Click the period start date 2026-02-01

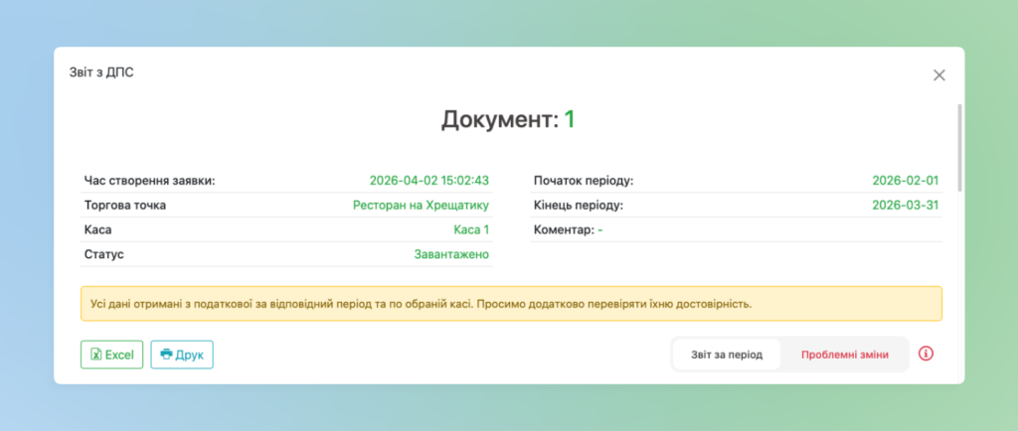pos(905,181)
